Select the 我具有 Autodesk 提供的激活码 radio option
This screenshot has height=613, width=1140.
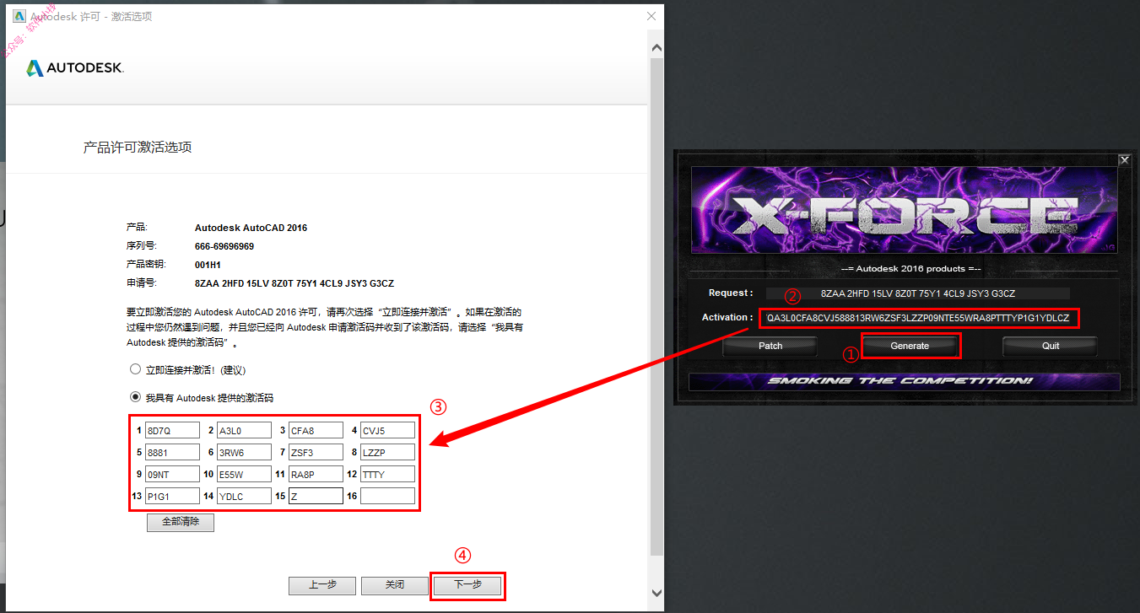[135, 397]
